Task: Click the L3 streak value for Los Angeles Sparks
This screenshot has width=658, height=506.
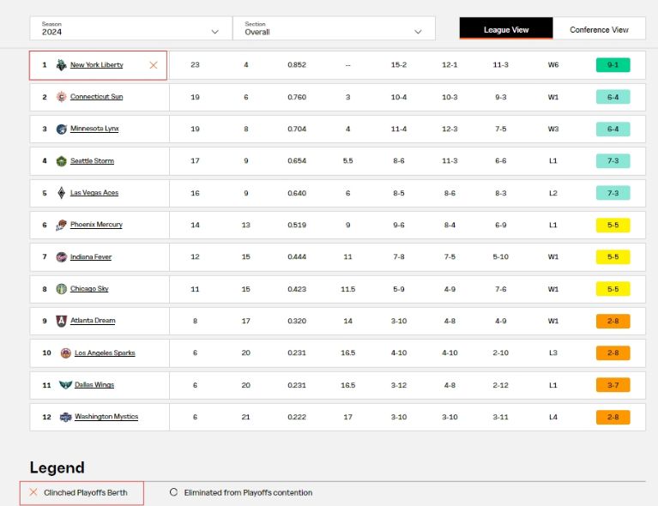Action: coord(553,352)
